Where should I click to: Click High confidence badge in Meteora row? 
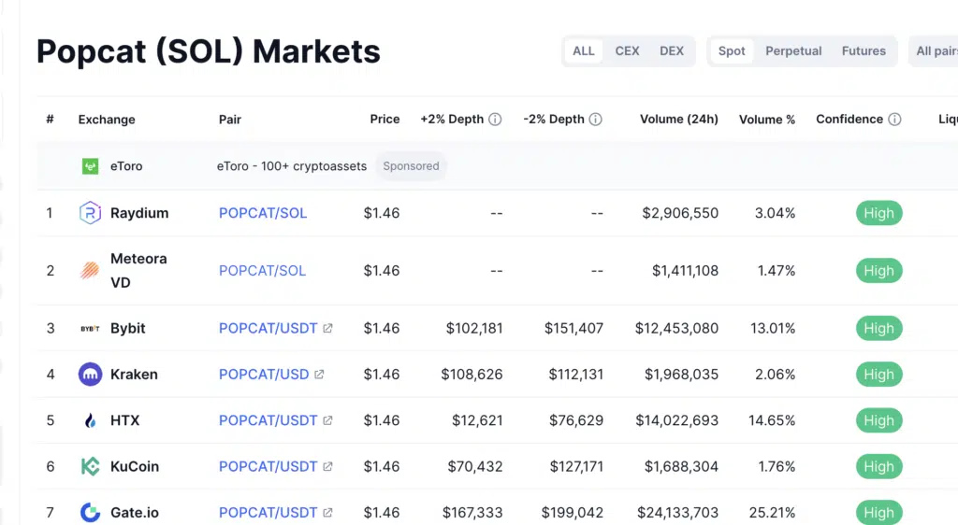coord(878,270)
